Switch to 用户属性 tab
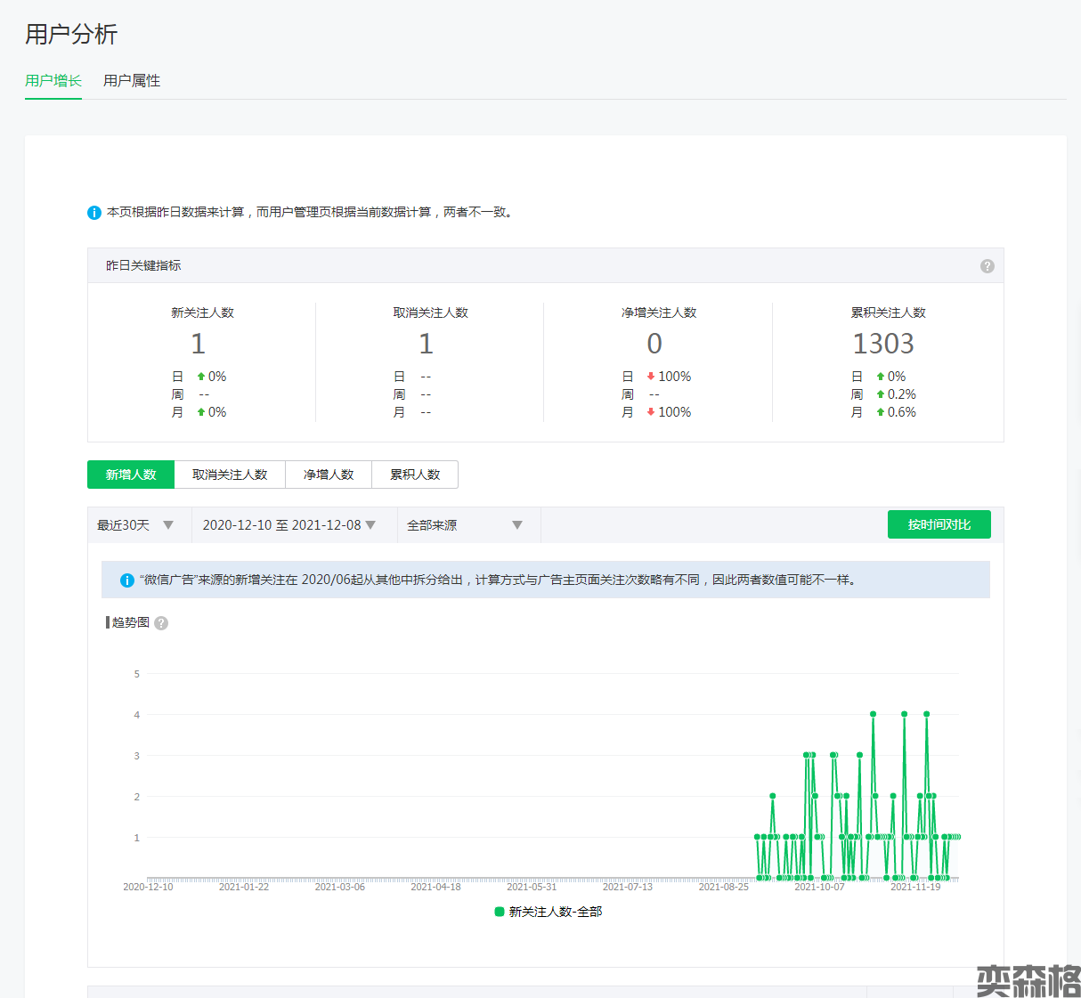This screenshot has height=998, width=1081. pyautogui.click(x=132, y=81)
